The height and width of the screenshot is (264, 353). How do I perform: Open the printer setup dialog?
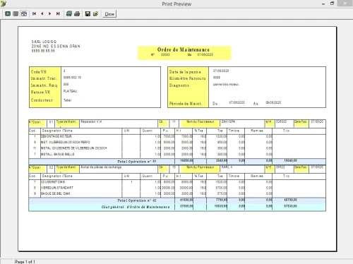click(x=69, y=13)
